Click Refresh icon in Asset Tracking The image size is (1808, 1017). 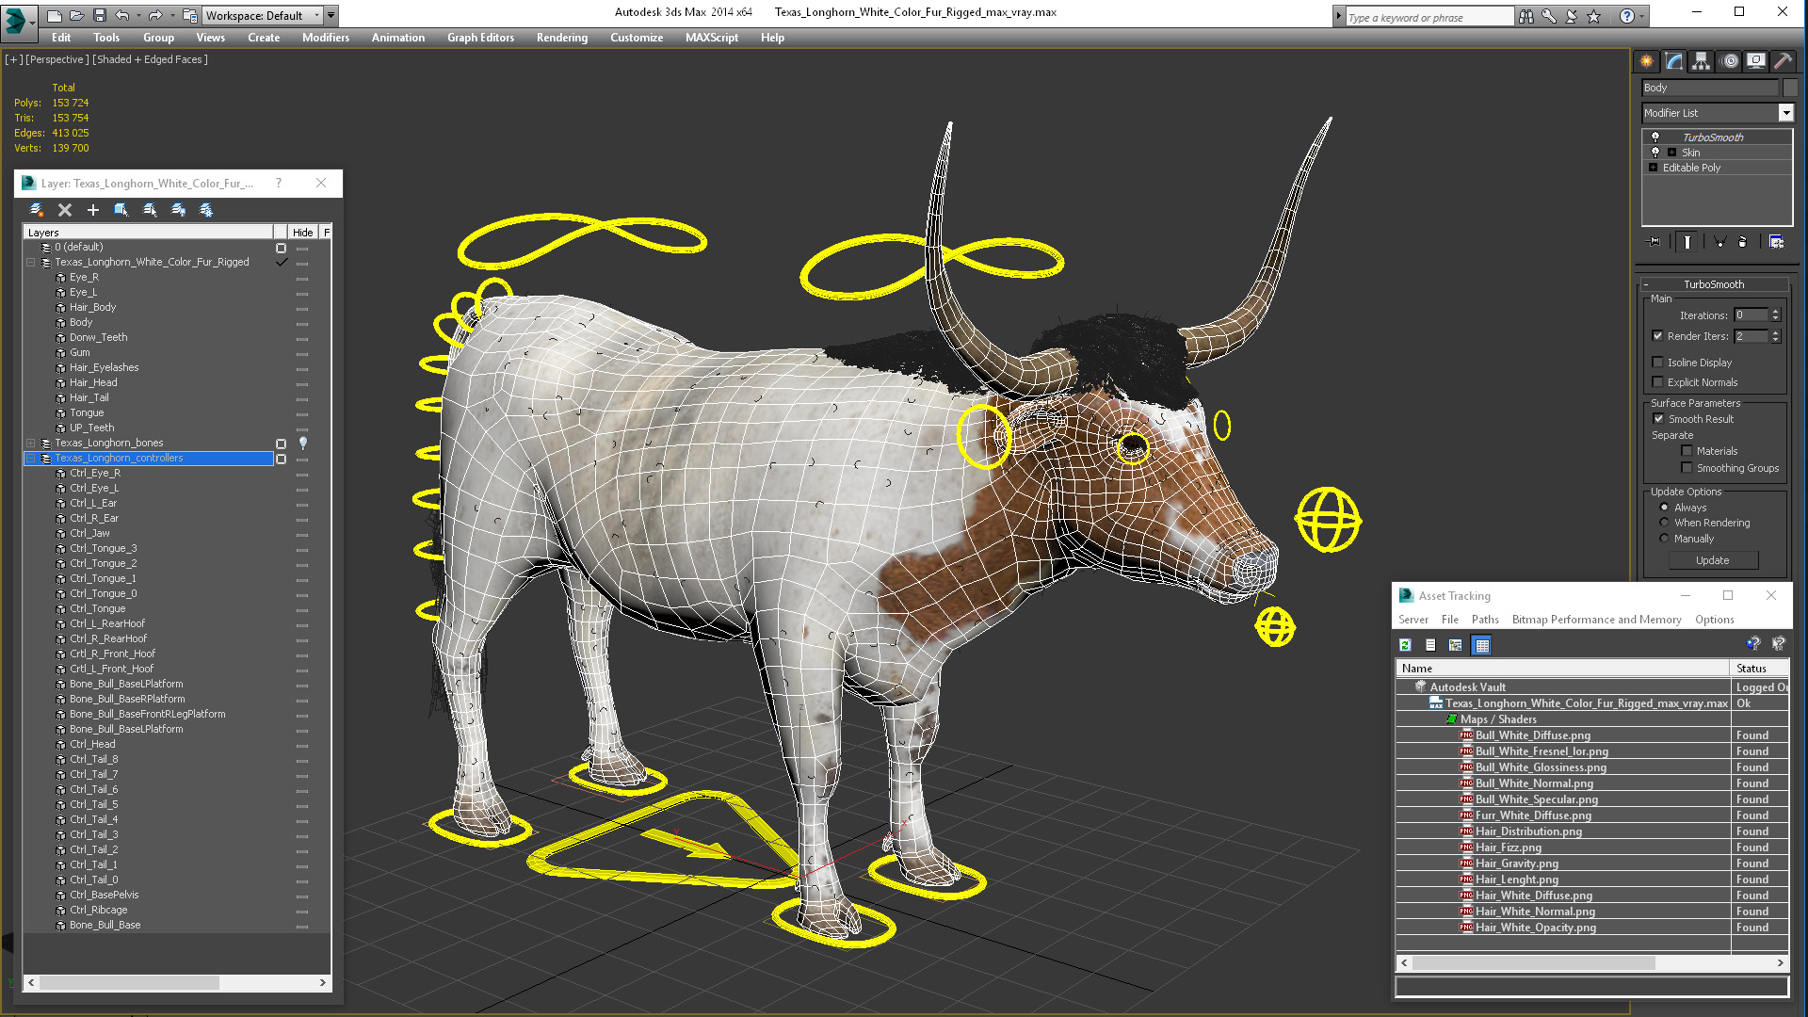(x=1405, y=645)
